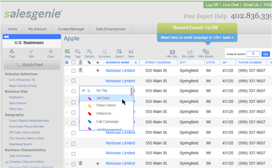Open Company / Executive Name filter
The width and height of the screenshot is (272, 168).
(x=26, y=161)
